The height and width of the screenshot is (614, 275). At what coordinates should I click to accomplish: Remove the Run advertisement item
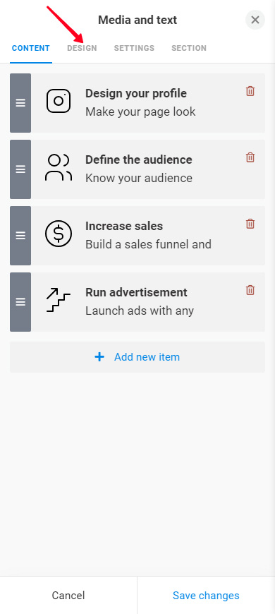click(x=250, y=290)
